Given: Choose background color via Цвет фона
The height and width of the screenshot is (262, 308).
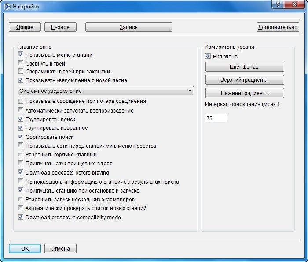Looking at the screenshot, I should [245, 67].
